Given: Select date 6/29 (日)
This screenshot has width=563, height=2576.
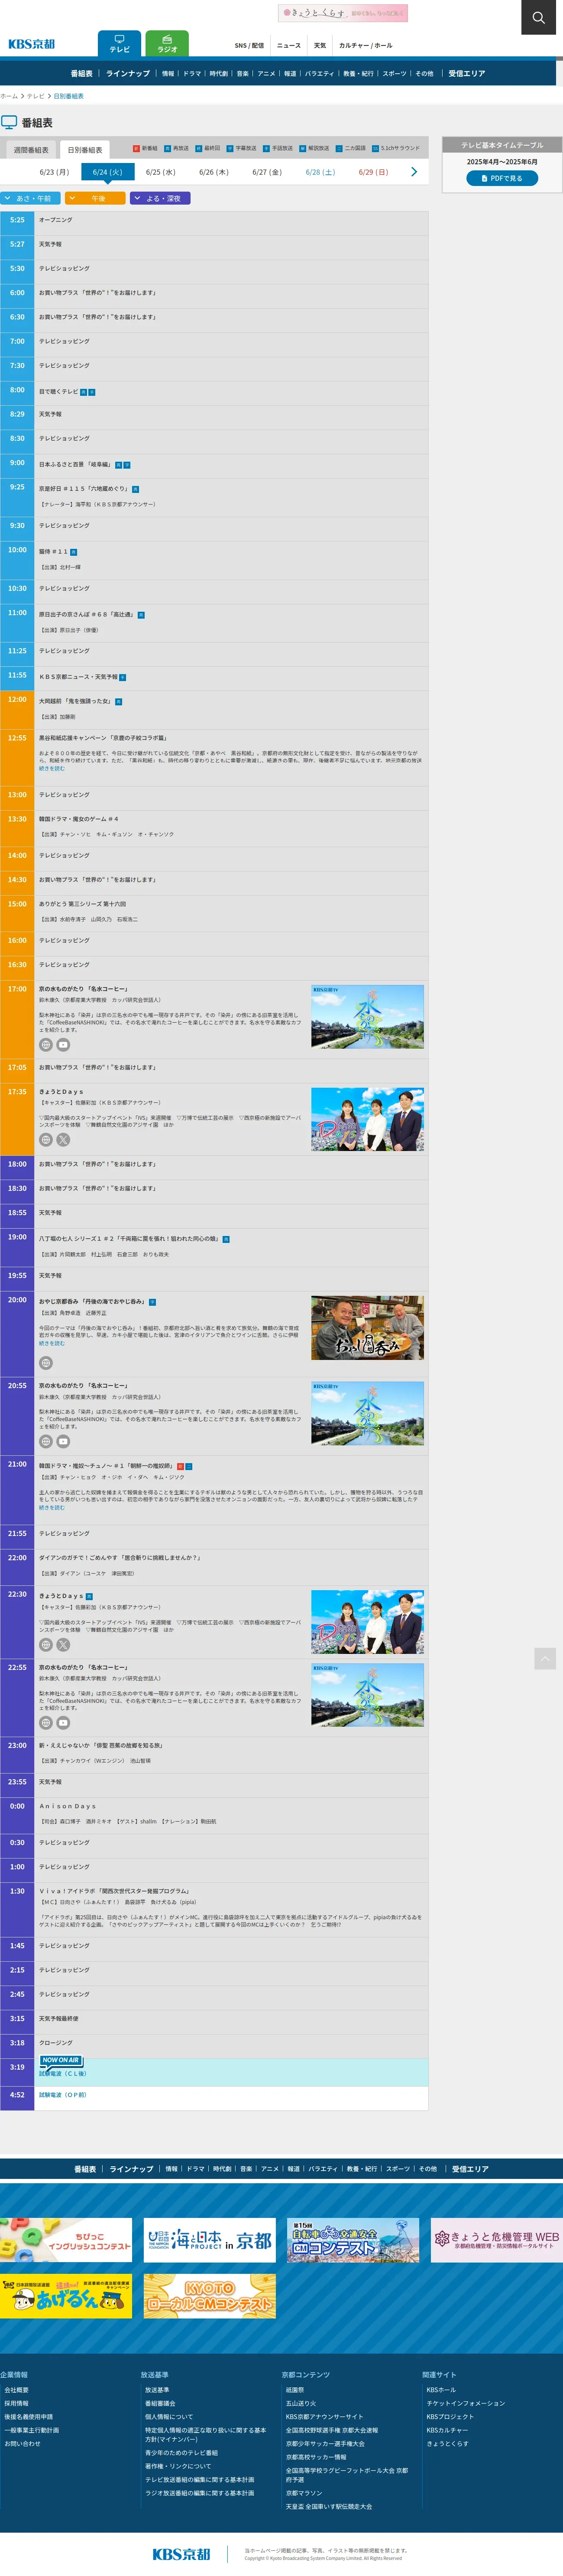Looking at the screenshot, I should point(373,172).
